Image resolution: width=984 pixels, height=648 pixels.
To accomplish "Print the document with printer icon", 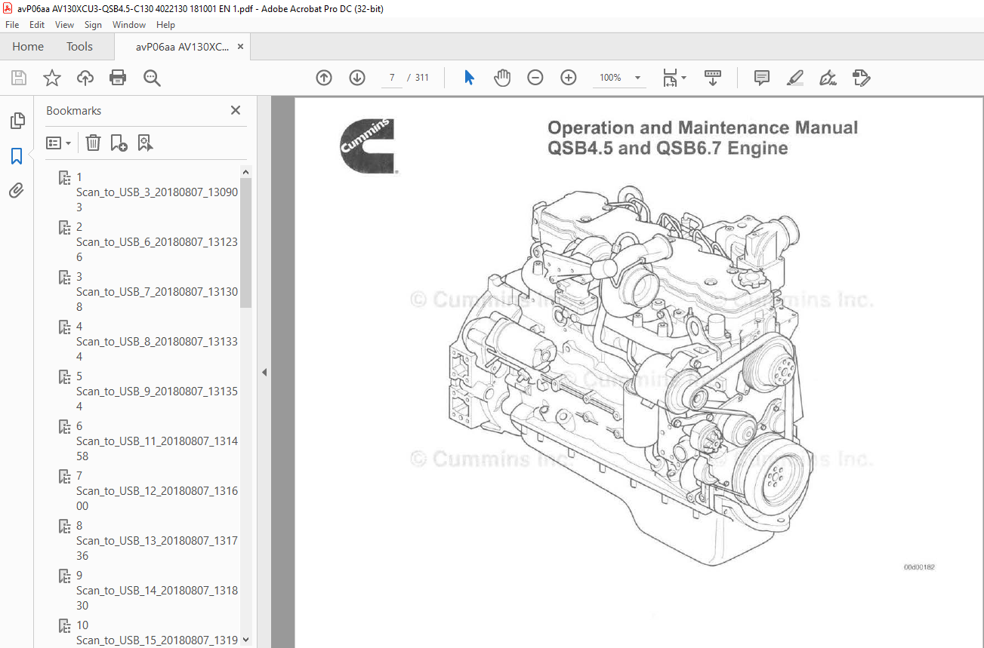I will click(x=118, y=78).
